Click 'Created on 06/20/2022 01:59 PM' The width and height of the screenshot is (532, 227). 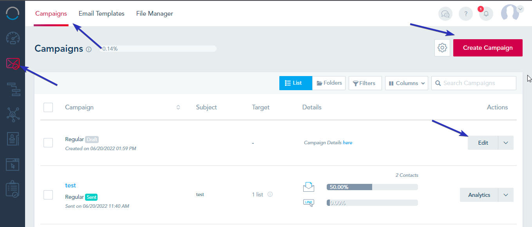[101, 149]
